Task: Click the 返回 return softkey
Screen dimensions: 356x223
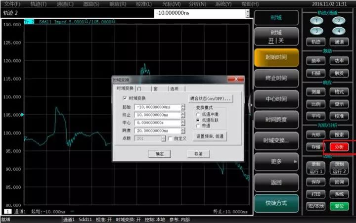Action: (x=276, y=182)
